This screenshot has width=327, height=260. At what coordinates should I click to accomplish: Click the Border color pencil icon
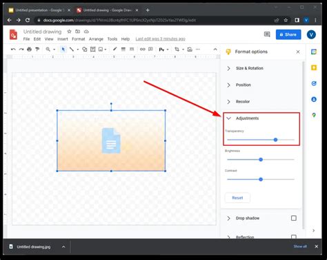115,49
